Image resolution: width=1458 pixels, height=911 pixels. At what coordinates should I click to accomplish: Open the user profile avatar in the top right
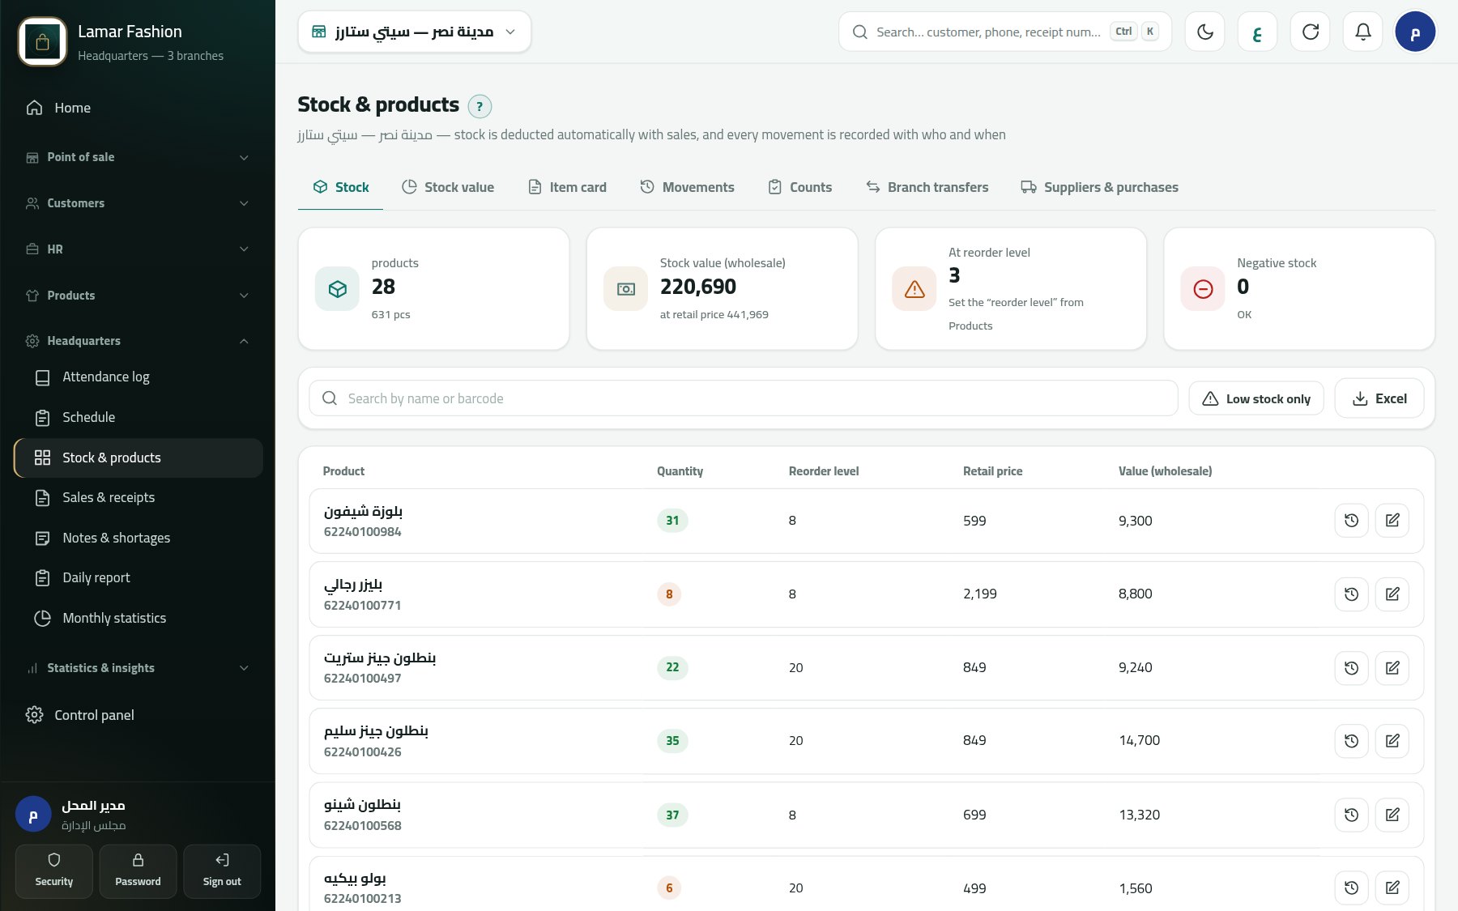pyautogui.click(x=1415, y=32)
